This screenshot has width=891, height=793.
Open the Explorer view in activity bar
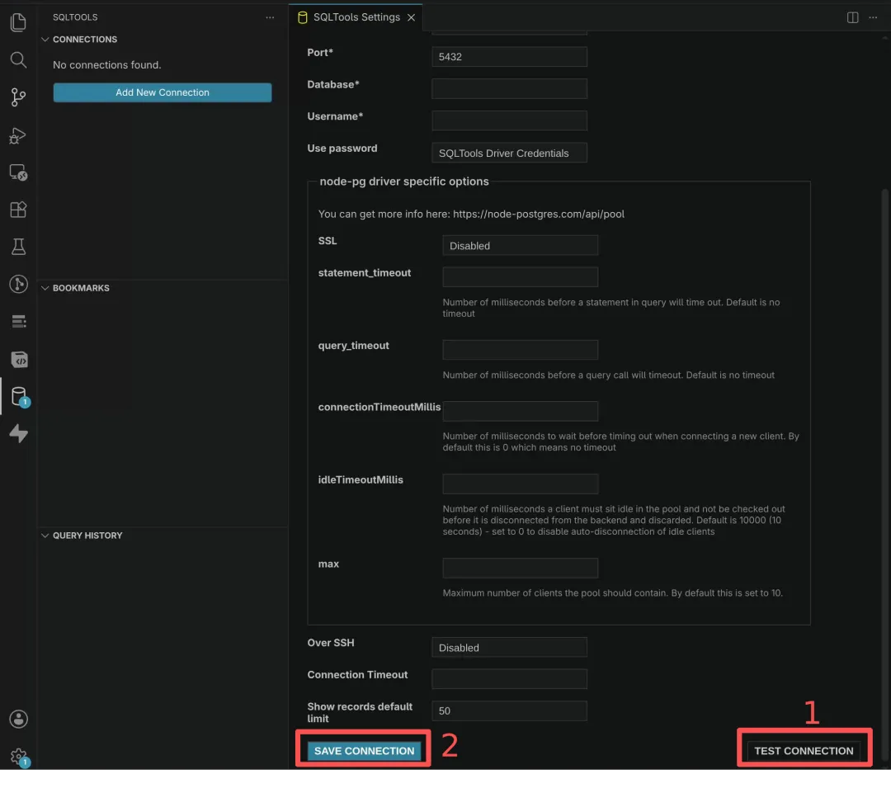click(18, 22)
